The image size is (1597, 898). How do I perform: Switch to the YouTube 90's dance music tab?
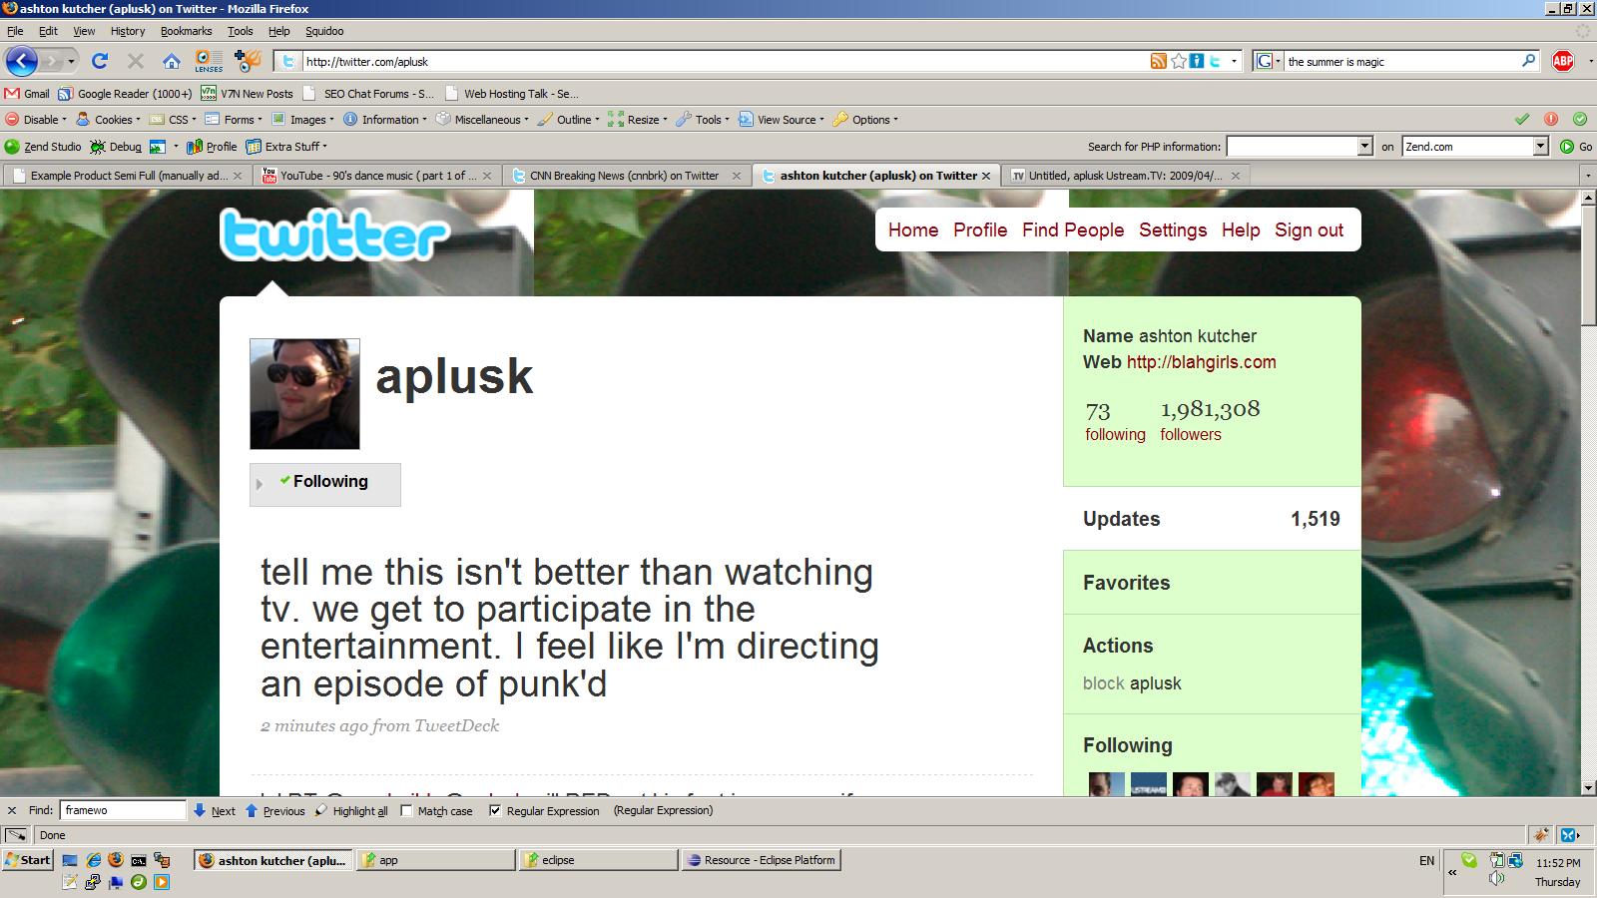coord(376,176)
